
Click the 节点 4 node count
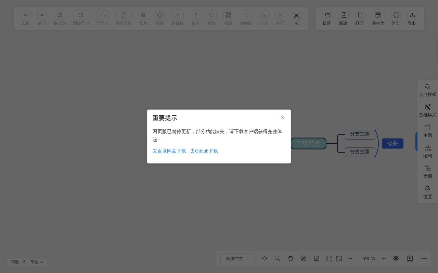tap(37, 262)
